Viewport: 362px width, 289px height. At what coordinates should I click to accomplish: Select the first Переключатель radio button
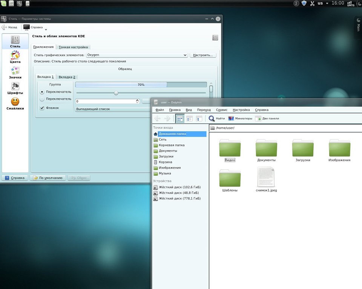tap(42, 92)
